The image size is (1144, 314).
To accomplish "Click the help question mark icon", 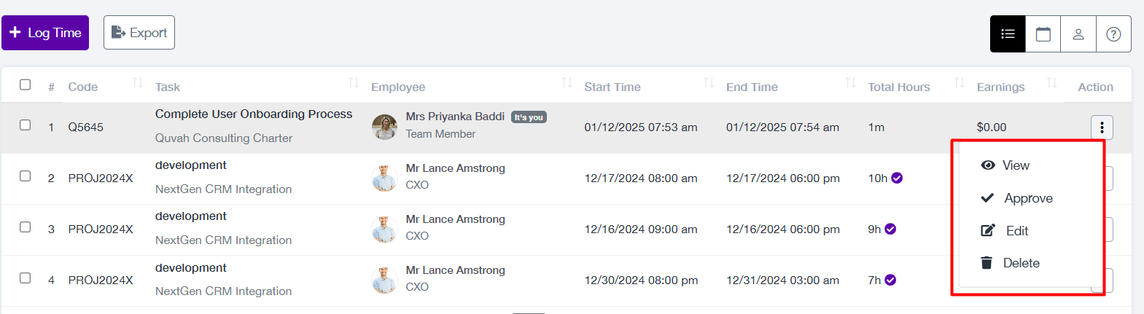I will point(1113,34).
